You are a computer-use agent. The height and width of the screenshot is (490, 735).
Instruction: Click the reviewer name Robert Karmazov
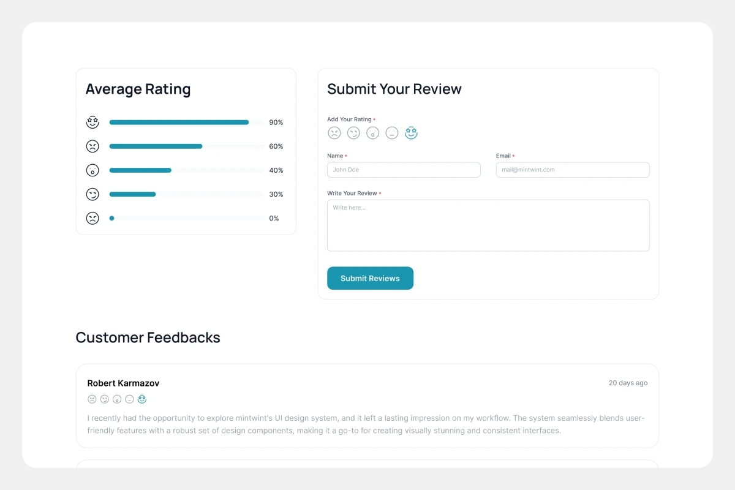point(123,383)
